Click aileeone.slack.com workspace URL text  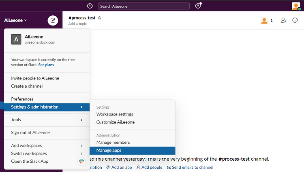pos(40,42)
